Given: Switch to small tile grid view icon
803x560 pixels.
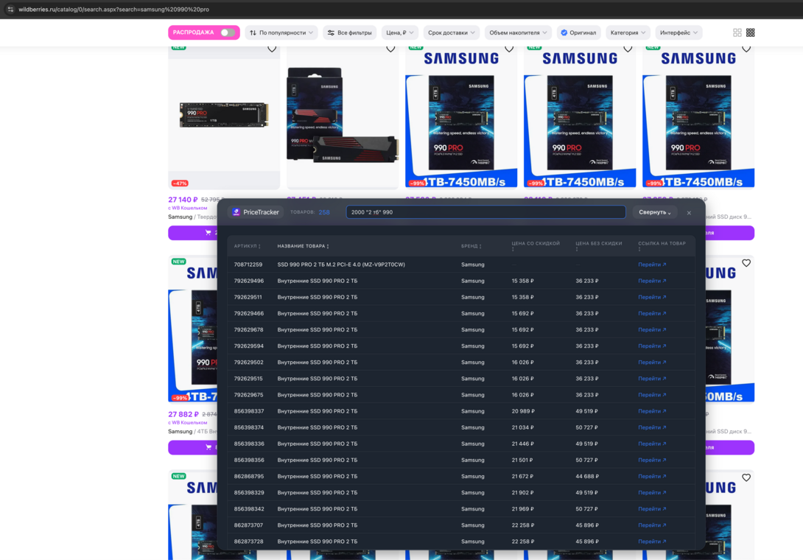Looking at the screenshot, I should 750,33.
